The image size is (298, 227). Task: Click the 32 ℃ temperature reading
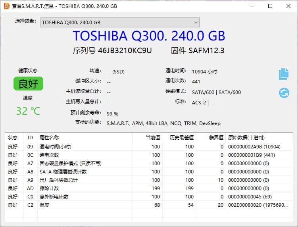28,111
